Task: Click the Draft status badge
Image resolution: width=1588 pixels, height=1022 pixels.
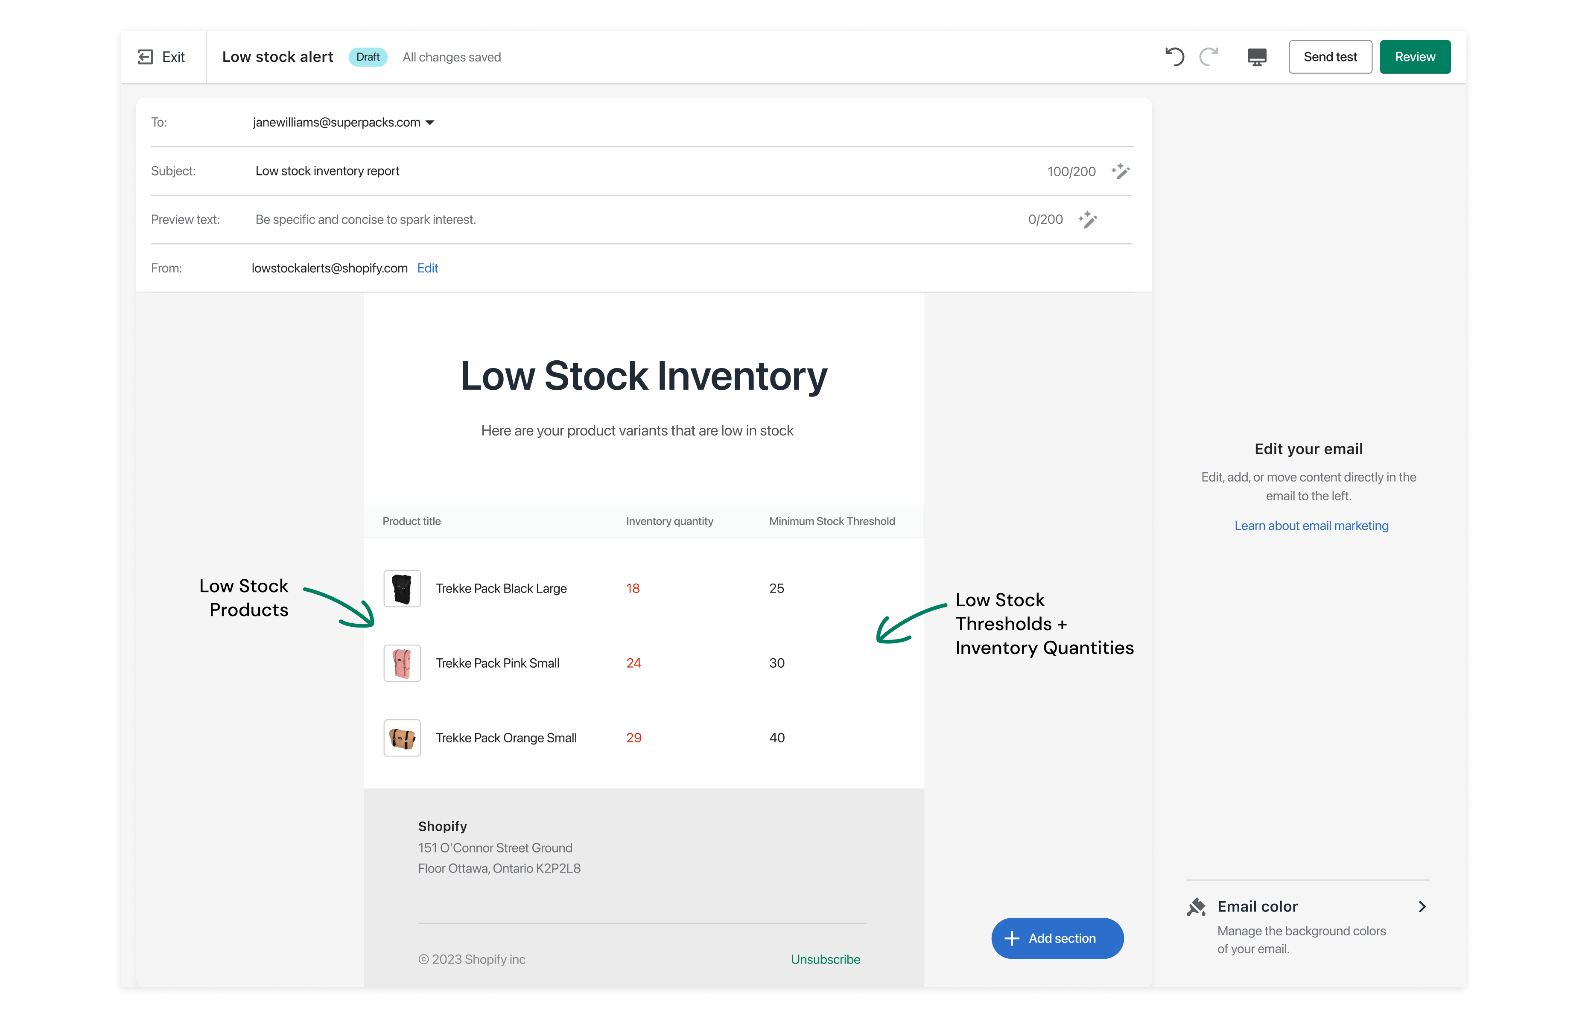Action: pyautogui.click(x=368, y=57)
